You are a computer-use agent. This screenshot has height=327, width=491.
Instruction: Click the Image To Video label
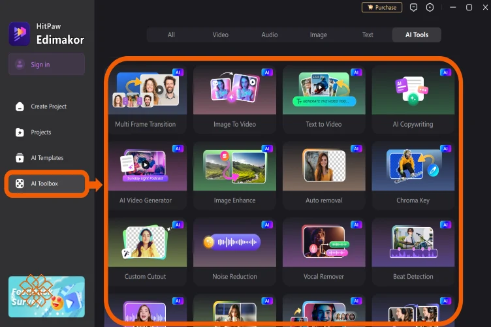coord(234,124)
